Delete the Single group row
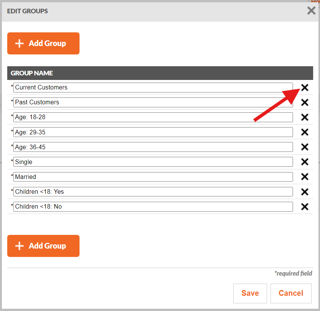The height and width of the screenshot is (311, 320). (x=304, y=162)
